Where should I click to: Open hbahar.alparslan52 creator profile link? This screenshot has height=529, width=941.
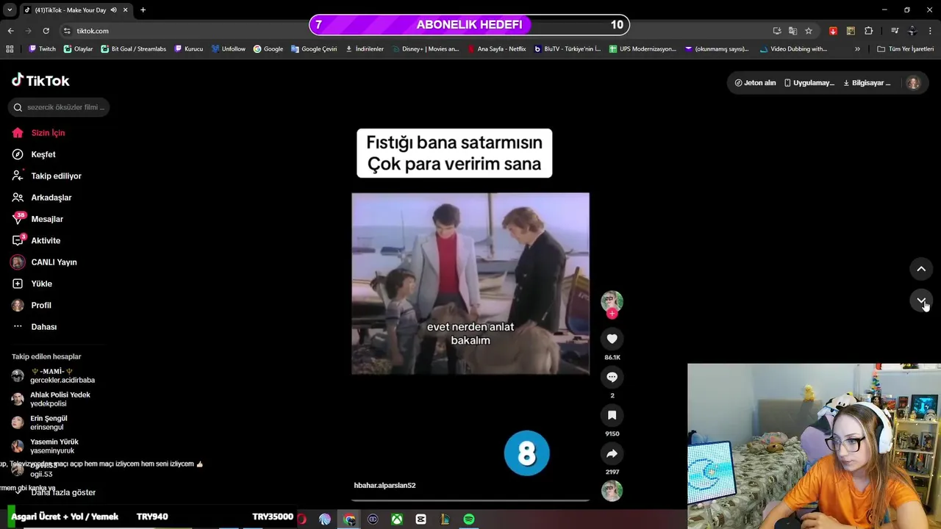coord(384,486)
